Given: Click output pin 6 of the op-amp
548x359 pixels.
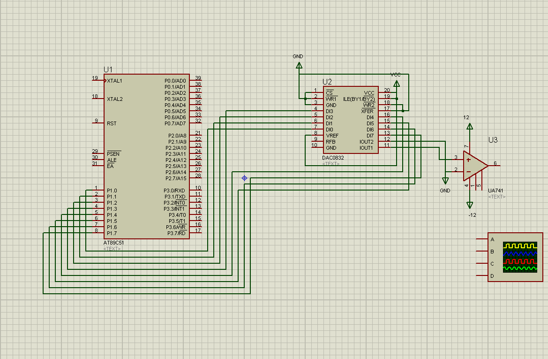Looking at the screenshot, I should click(x=495, y=165).
